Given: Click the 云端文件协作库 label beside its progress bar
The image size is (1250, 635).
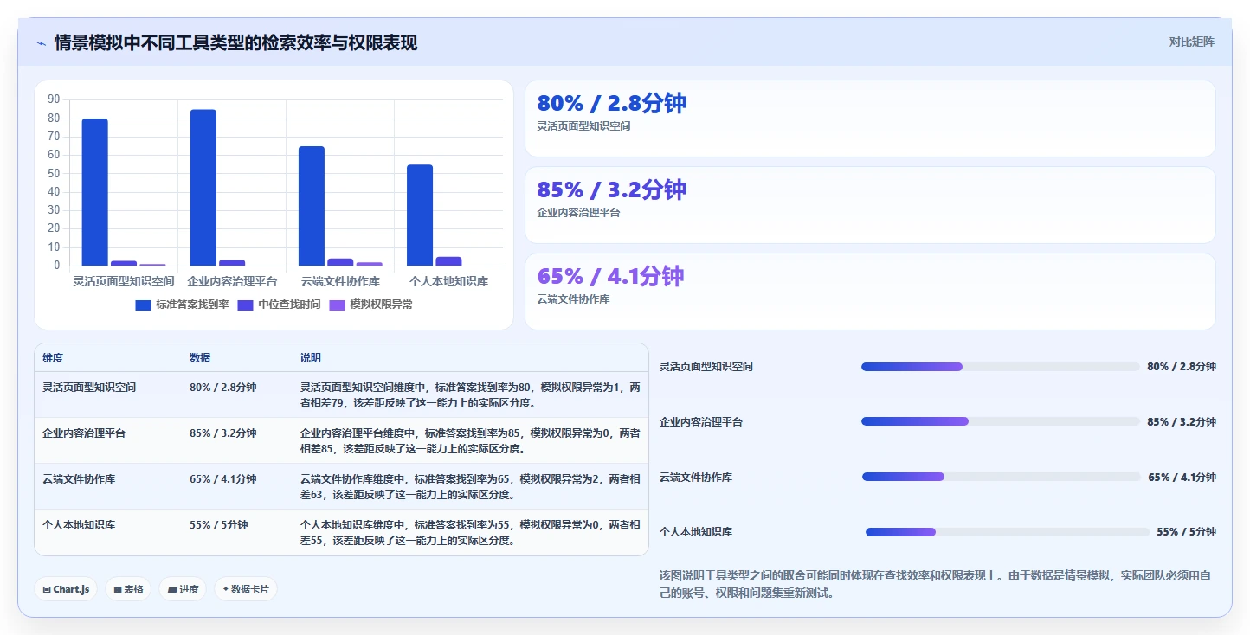Looking at the screenshot, I should [696, 478].
